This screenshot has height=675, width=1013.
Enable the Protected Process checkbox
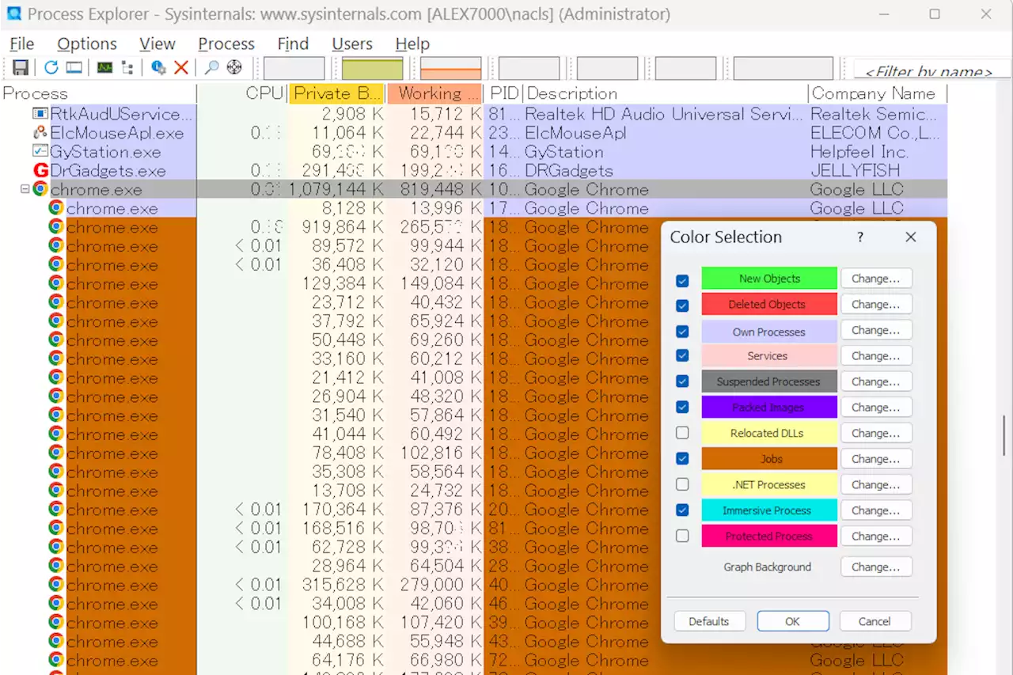click(683, 536)
